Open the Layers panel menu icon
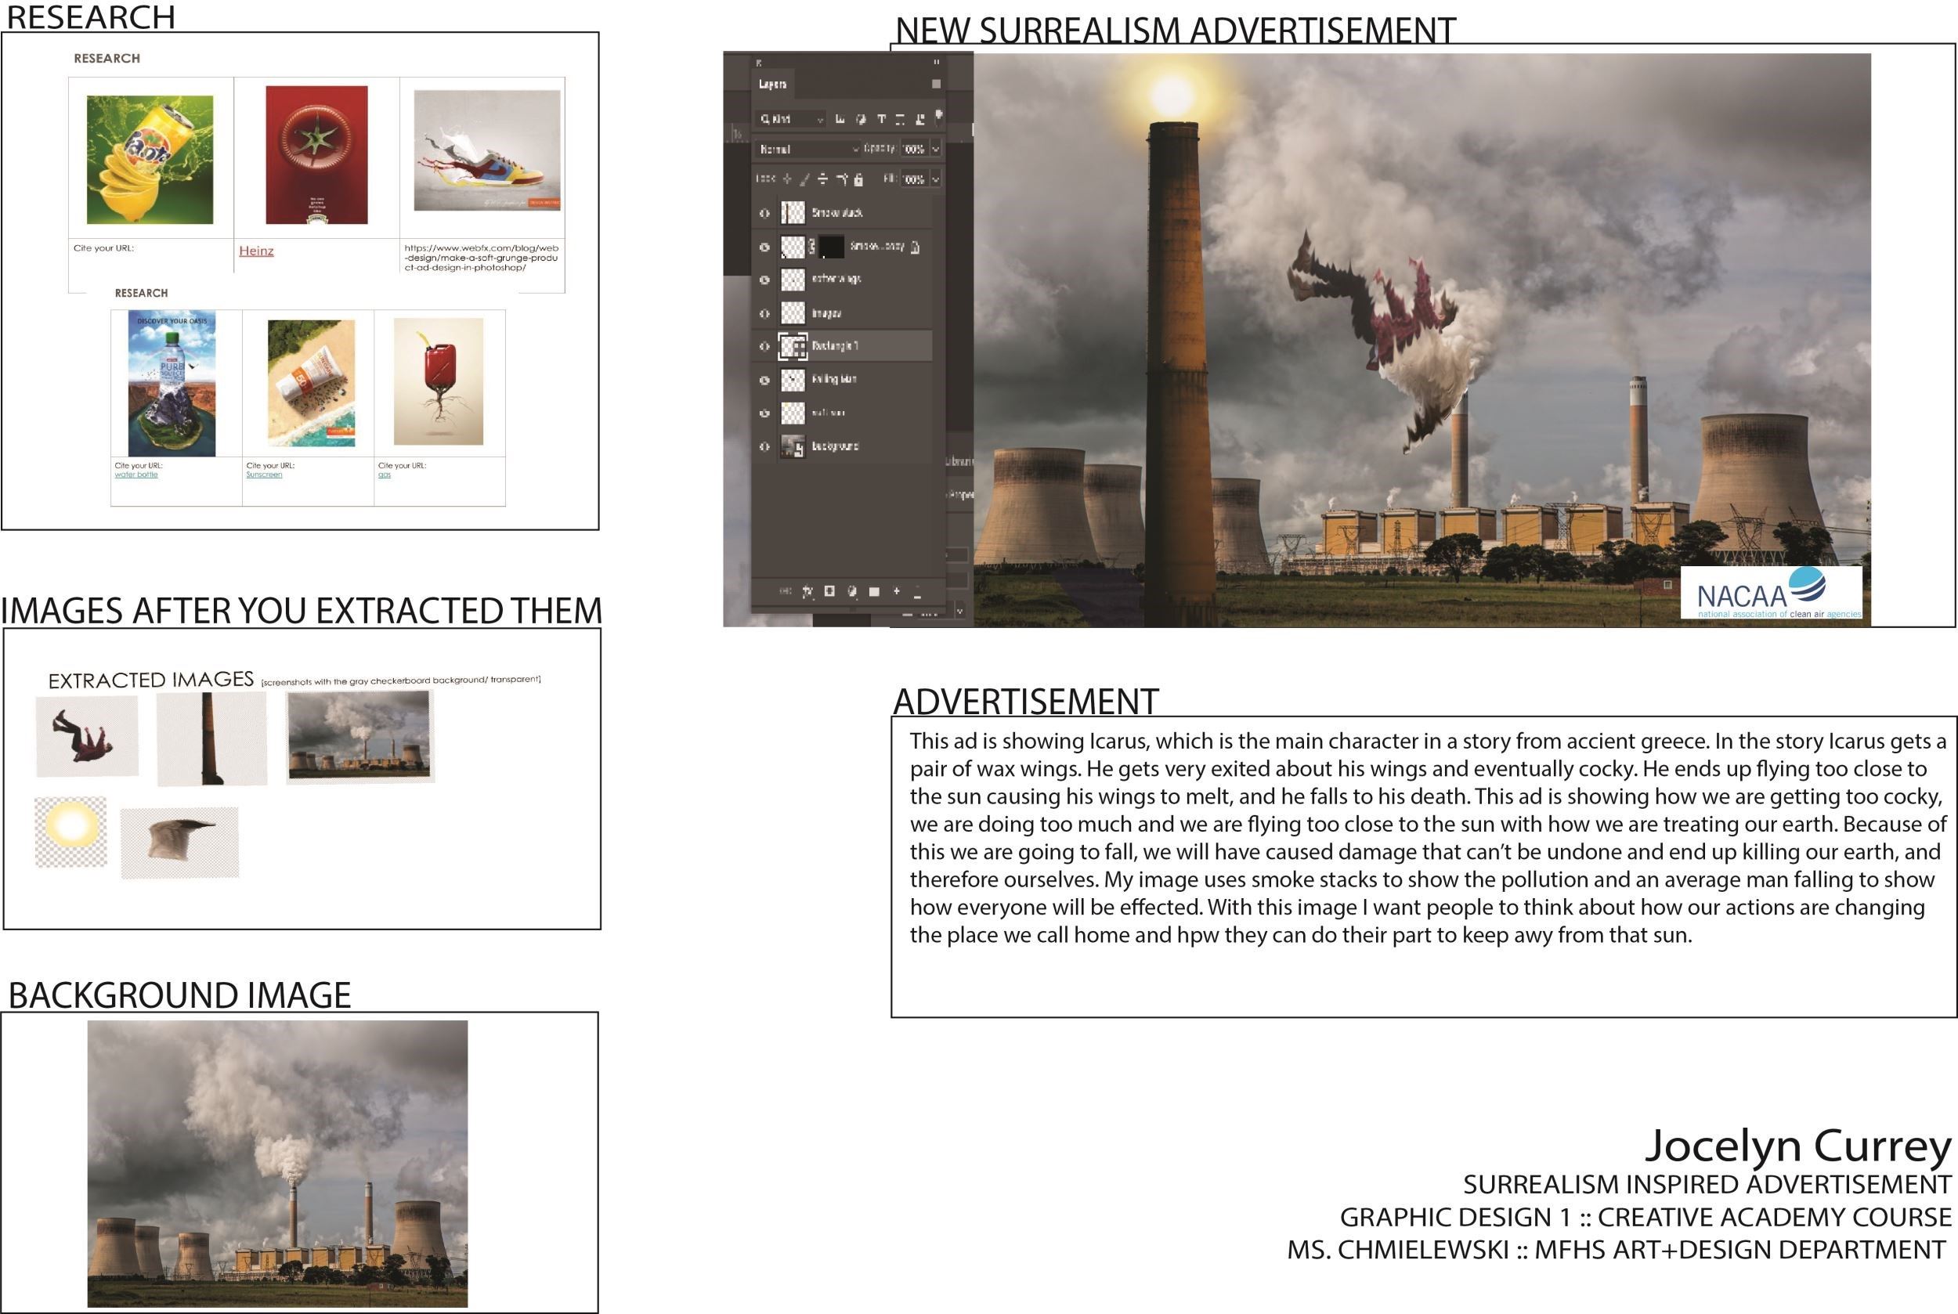The image size is (1958, 1314). (935, 84)
